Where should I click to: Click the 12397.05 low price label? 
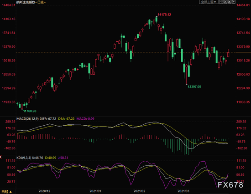pyautogui.click(x=194, y=87)
